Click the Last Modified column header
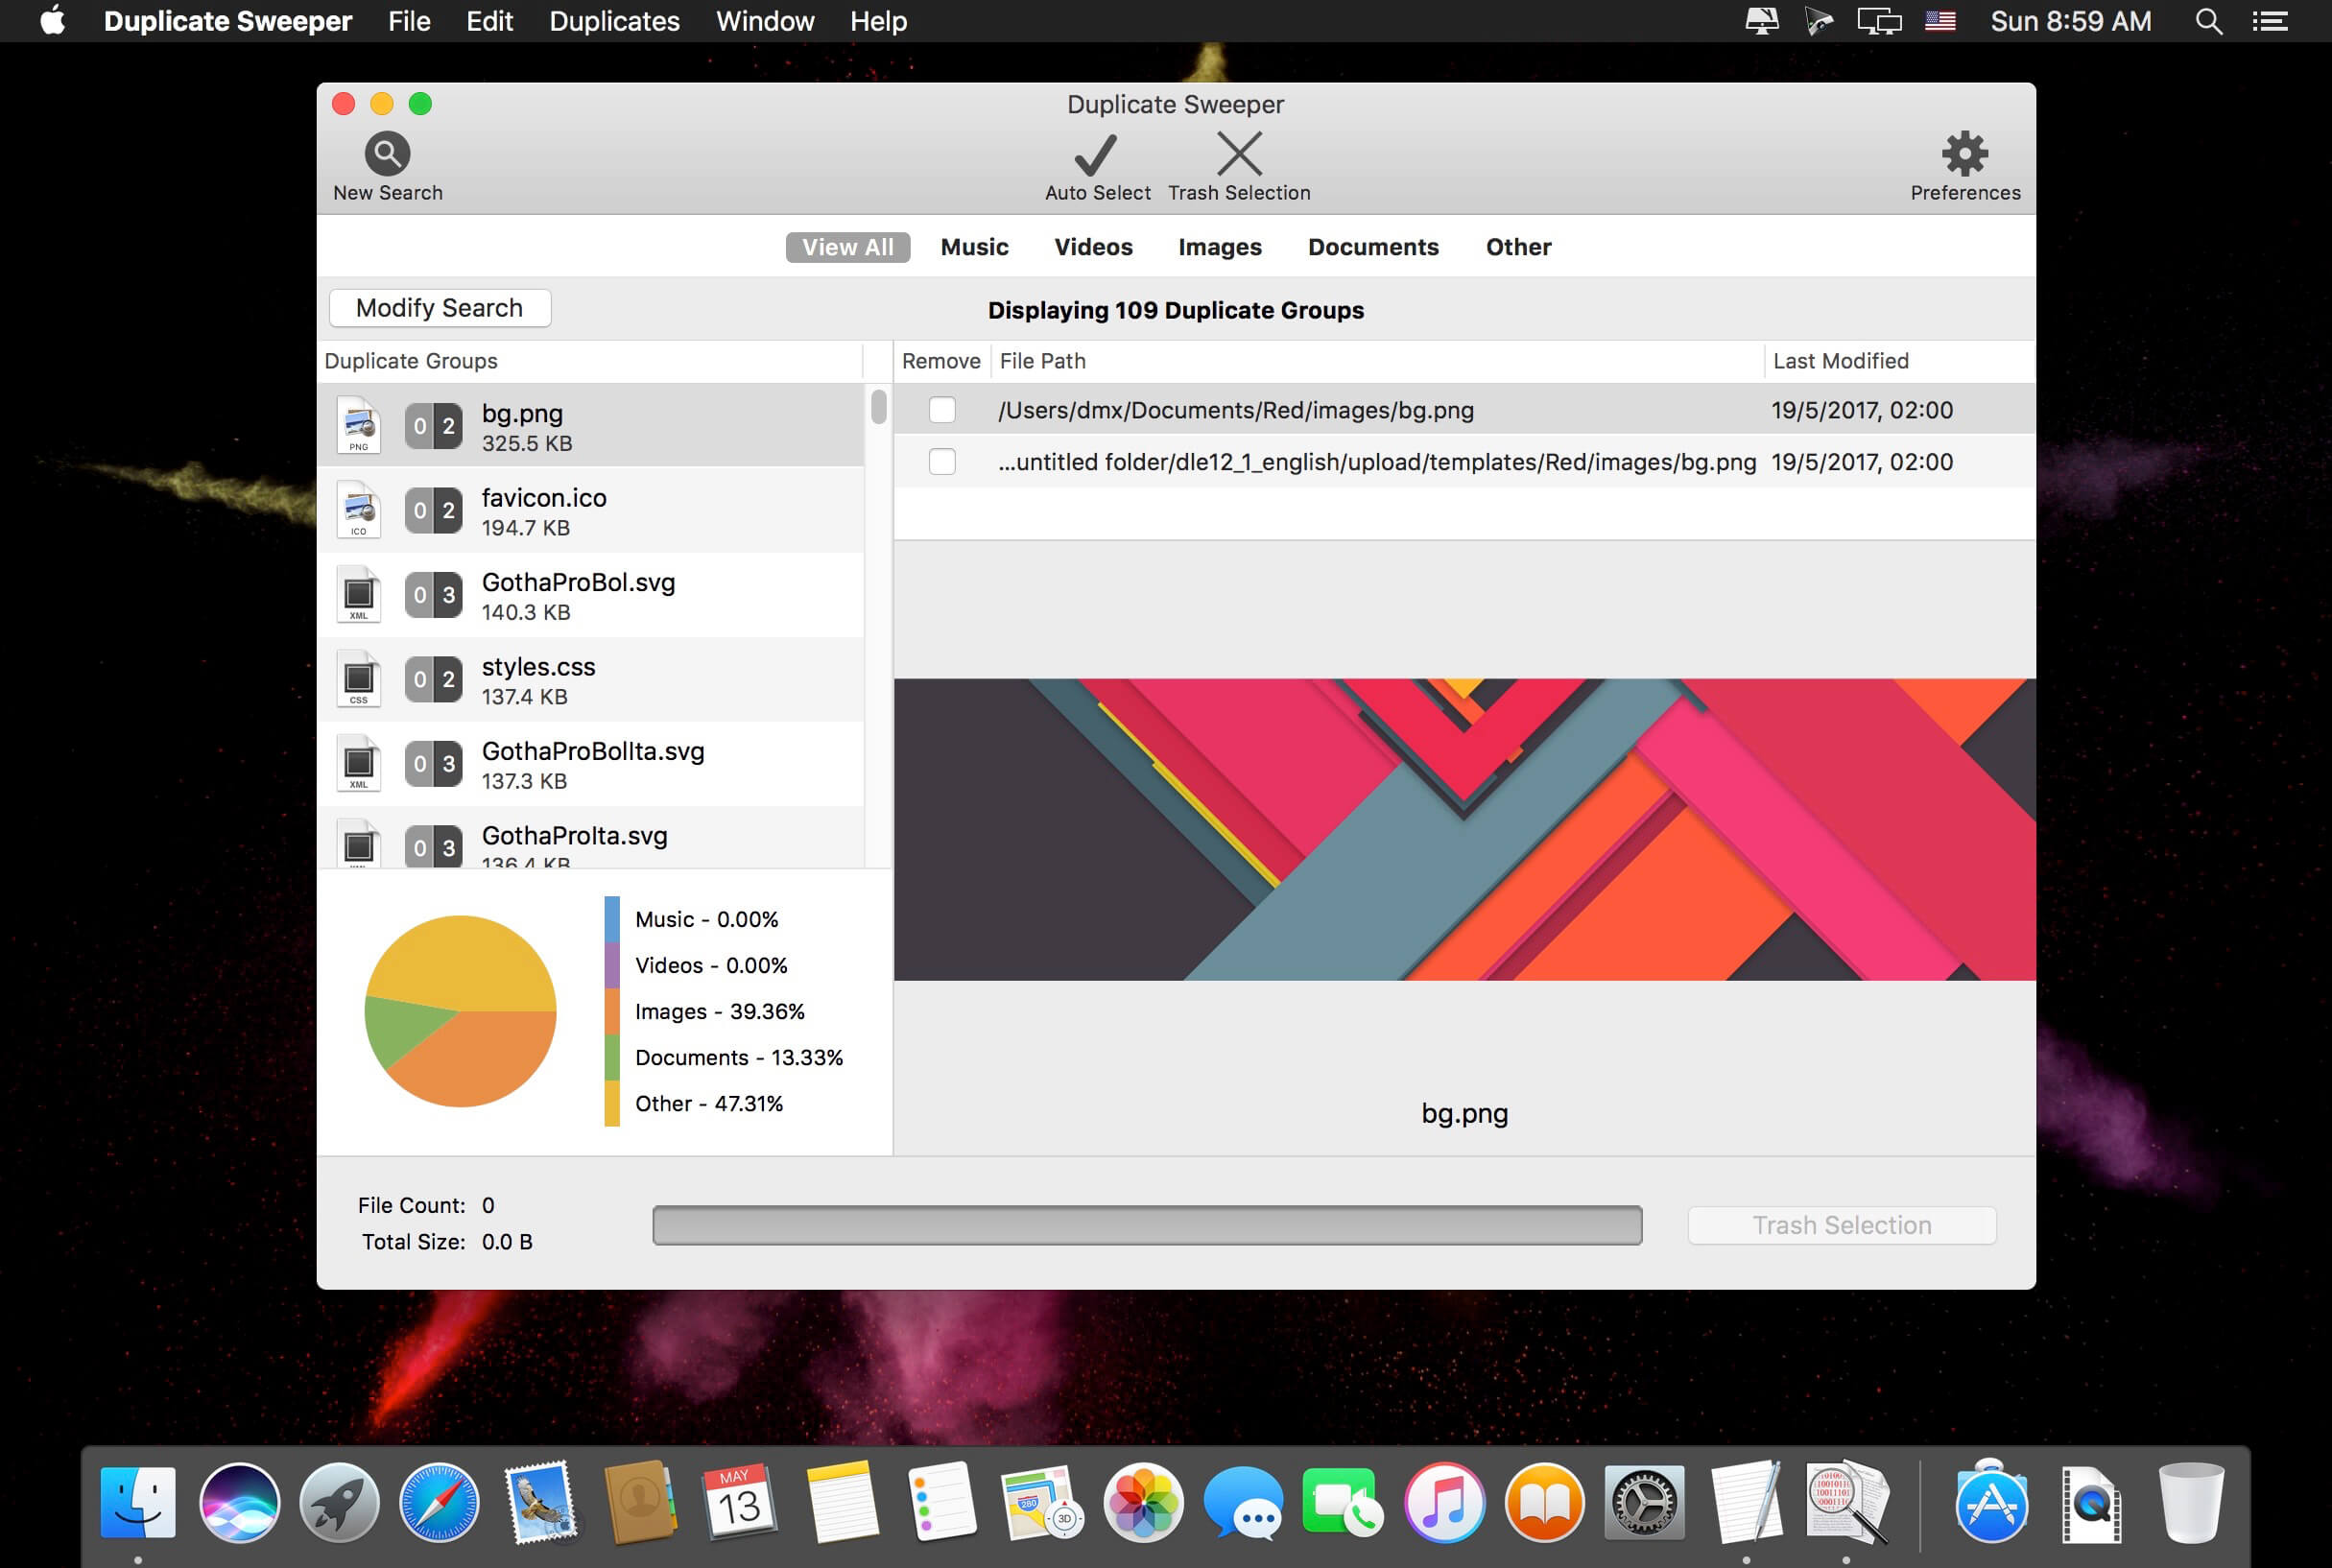This screenshot has width=2332, height=1568. coord(1840,361)
